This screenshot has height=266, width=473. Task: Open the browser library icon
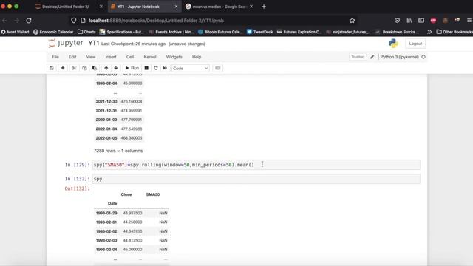click(x=409, y=21)
